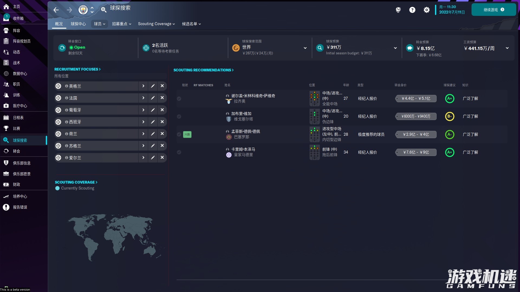Click the search magnifier next to 球探搜索
The height and width of the screenshot is (292, 520).
[104, 10]
